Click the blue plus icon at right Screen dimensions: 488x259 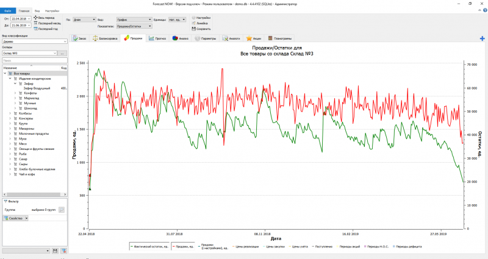(483, 39)
